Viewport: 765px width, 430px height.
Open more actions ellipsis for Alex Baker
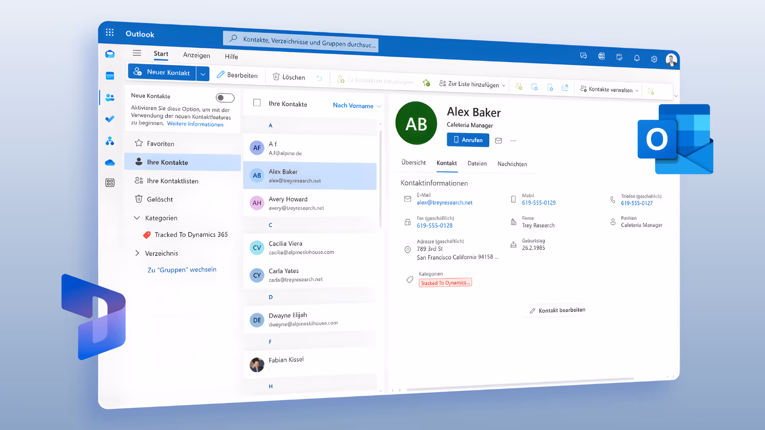point(513,141)
